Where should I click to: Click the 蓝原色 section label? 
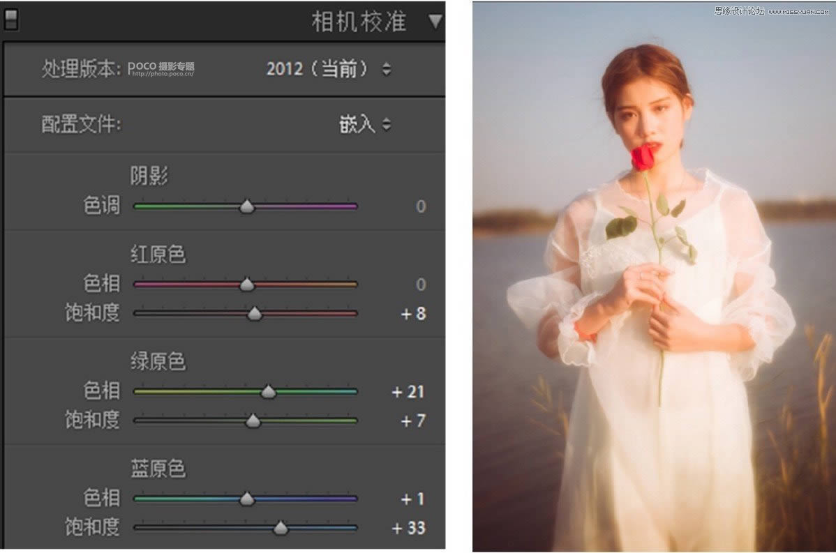point(158,469)
